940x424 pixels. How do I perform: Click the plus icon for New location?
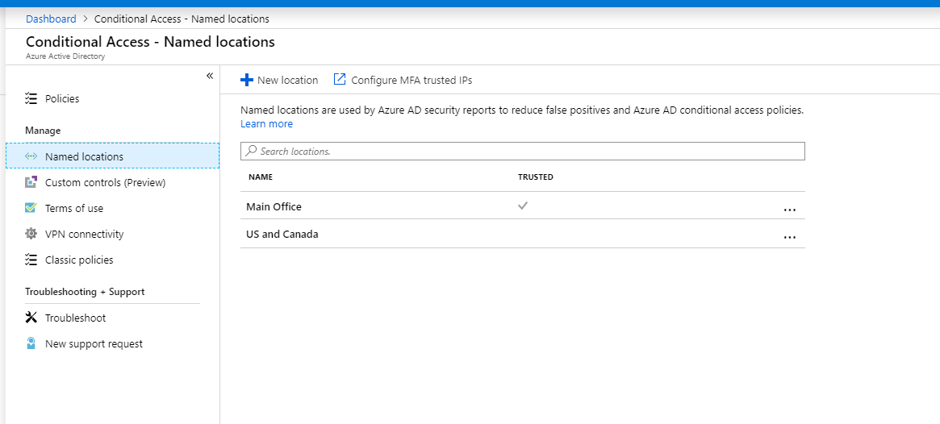pyautogui.click(x=246, y=80)
